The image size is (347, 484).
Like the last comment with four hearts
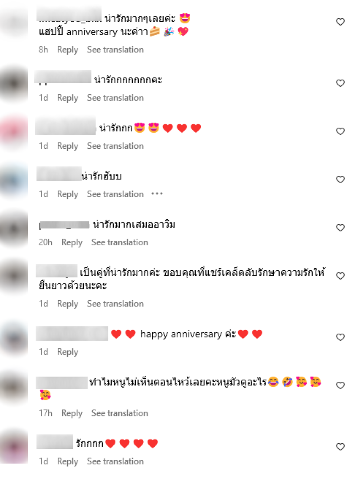click(340, 447)
